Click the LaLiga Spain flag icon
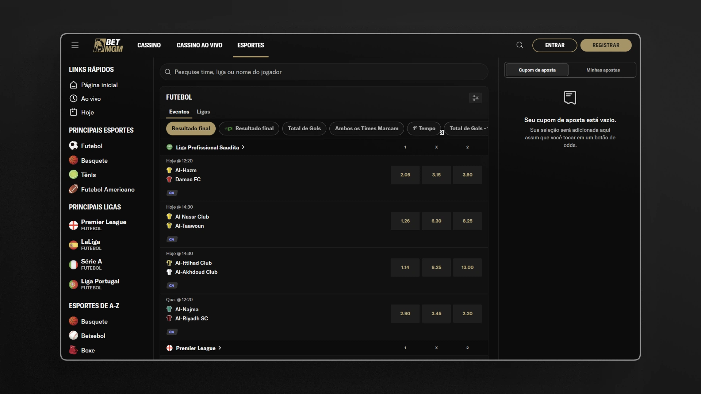The height and width of the screenshot is (394, 701). (x=73, y=245)
